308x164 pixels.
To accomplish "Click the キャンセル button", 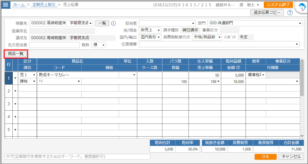I will (291, 157).
